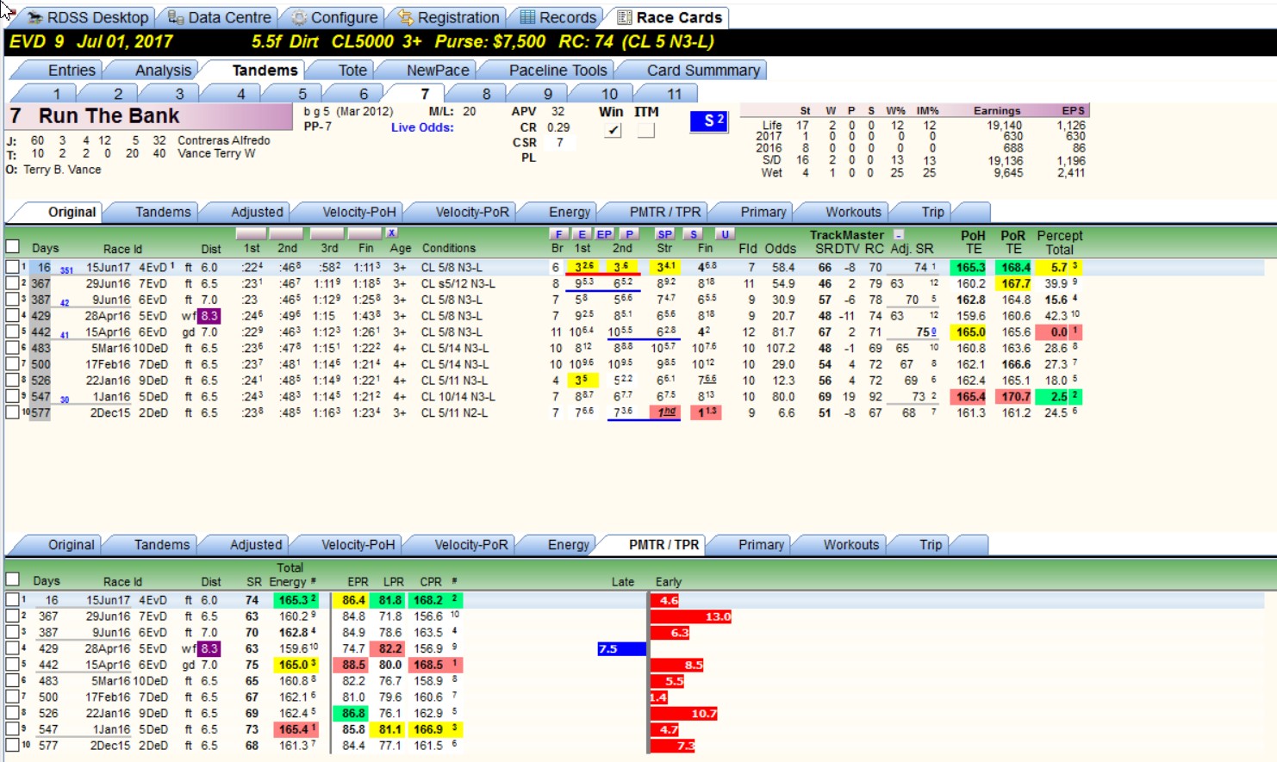Screen dimensions: 1277x762
Task: Click the small E column button
Action: point(582,234)
